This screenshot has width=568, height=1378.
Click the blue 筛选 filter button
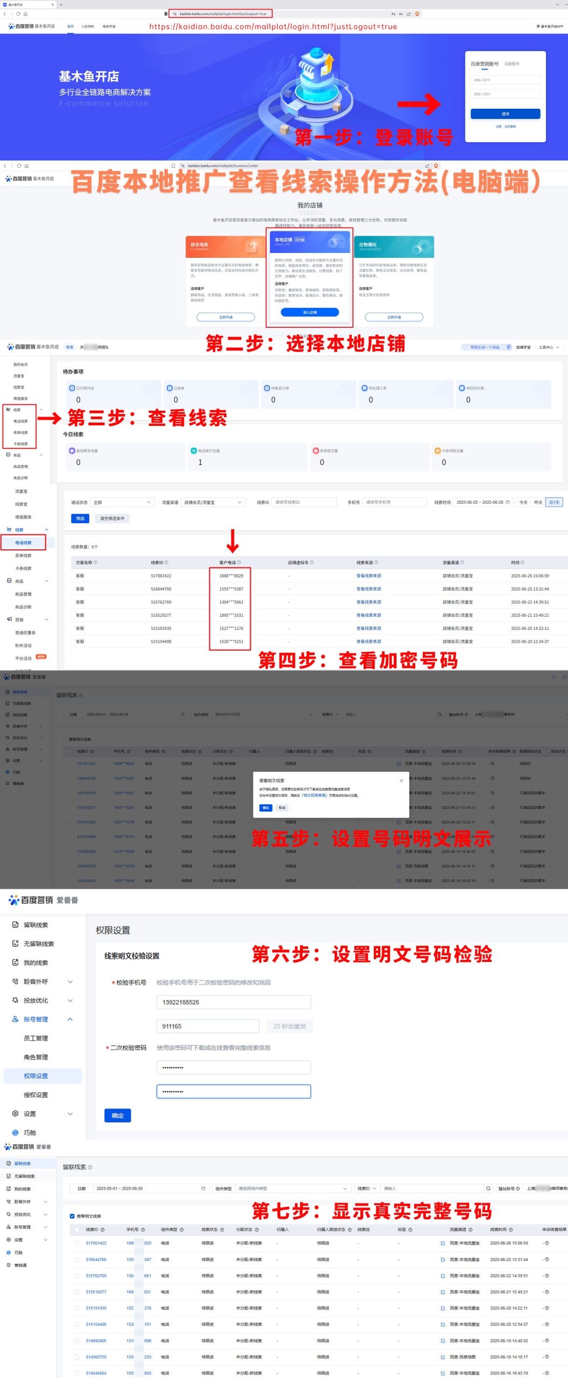(x=80, y=518)
